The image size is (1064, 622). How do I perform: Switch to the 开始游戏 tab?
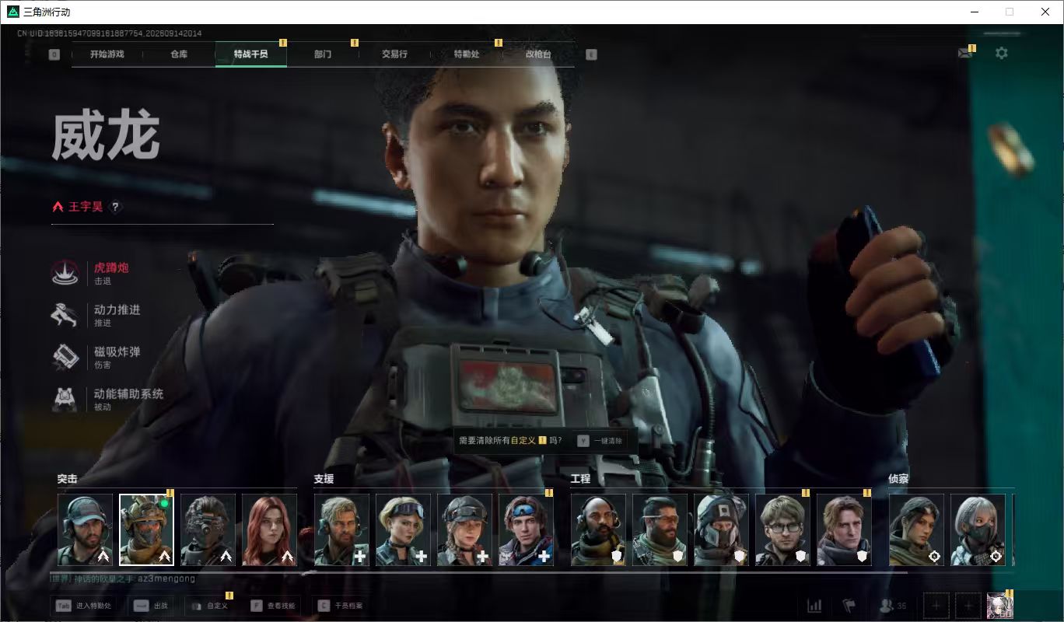[107, 54]
